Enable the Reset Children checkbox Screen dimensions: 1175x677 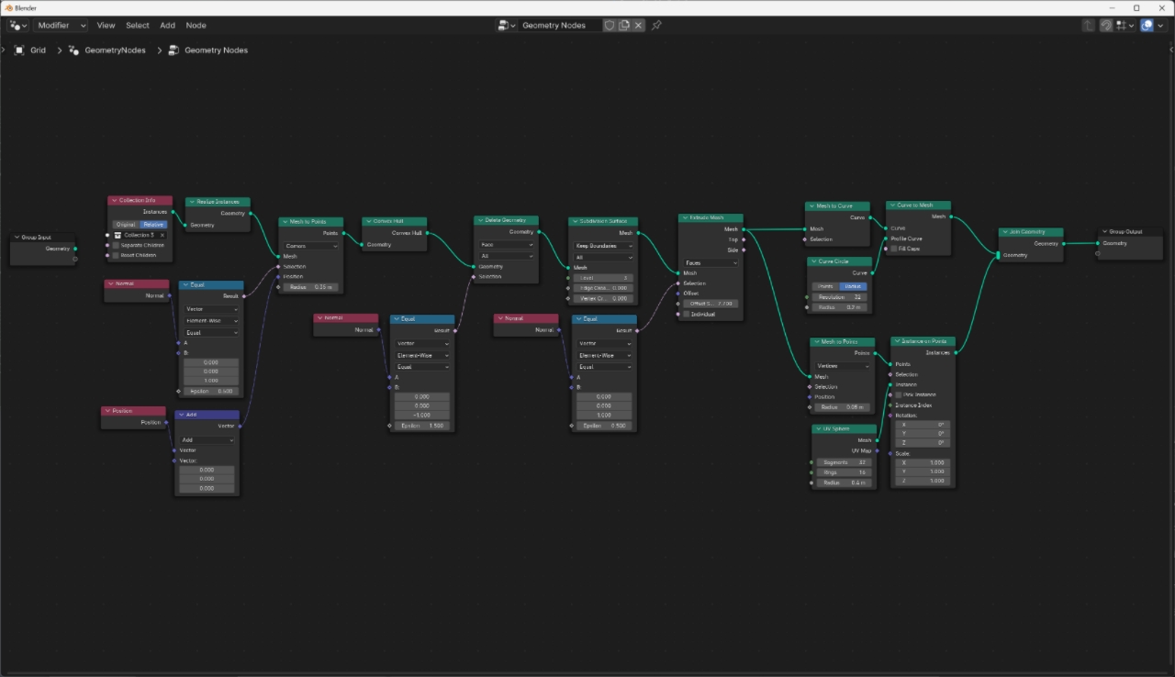pyautogui.click(x=117, y=255)
